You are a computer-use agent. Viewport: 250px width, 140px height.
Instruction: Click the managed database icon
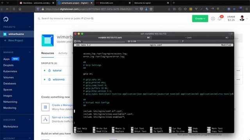pyautogui.click(x=45, y=107)
